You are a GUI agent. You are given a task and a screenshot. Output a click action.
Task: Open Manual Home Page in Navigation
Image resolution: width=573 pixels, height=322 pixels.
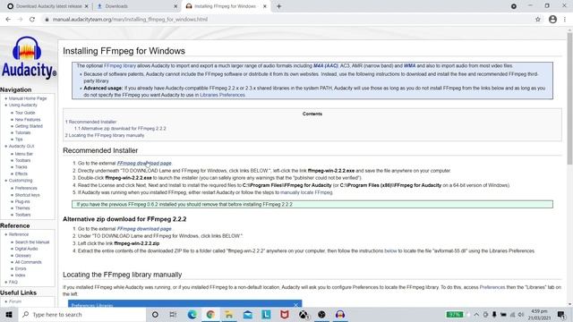pyautogui.click(x=28, y=98)
